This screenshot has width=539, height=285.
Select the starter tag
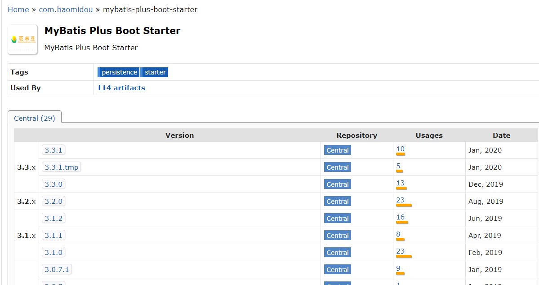[155, 72]
